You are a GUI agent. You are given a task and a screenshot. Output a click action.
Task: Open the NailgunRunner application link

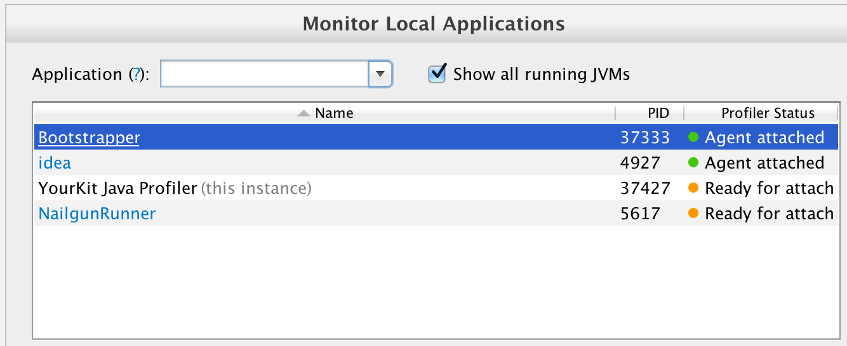(x=97, y=214)
